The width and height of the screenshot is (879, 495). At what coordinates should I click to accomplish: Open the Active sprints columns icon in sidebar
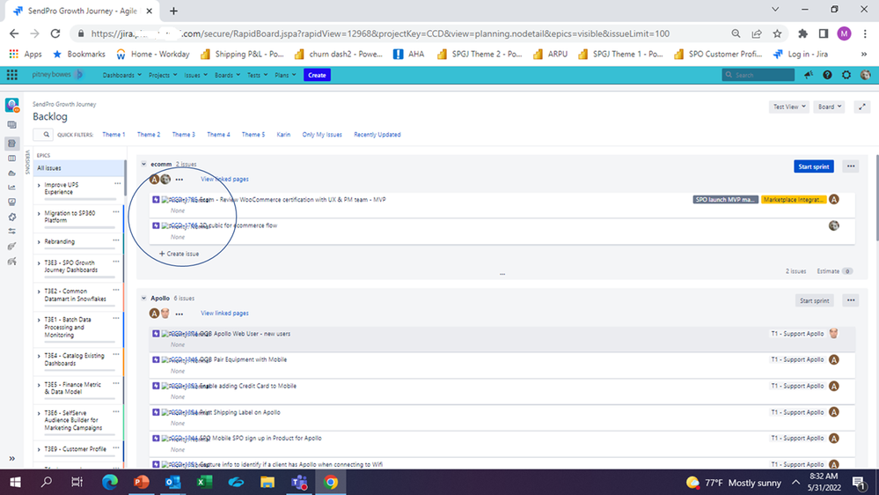(x=11, y=159)
